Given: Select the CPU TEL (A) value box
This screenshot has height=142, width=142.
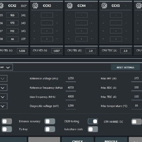Looking at the screenshot, I should pyautogui.click(x=91, y=51).
